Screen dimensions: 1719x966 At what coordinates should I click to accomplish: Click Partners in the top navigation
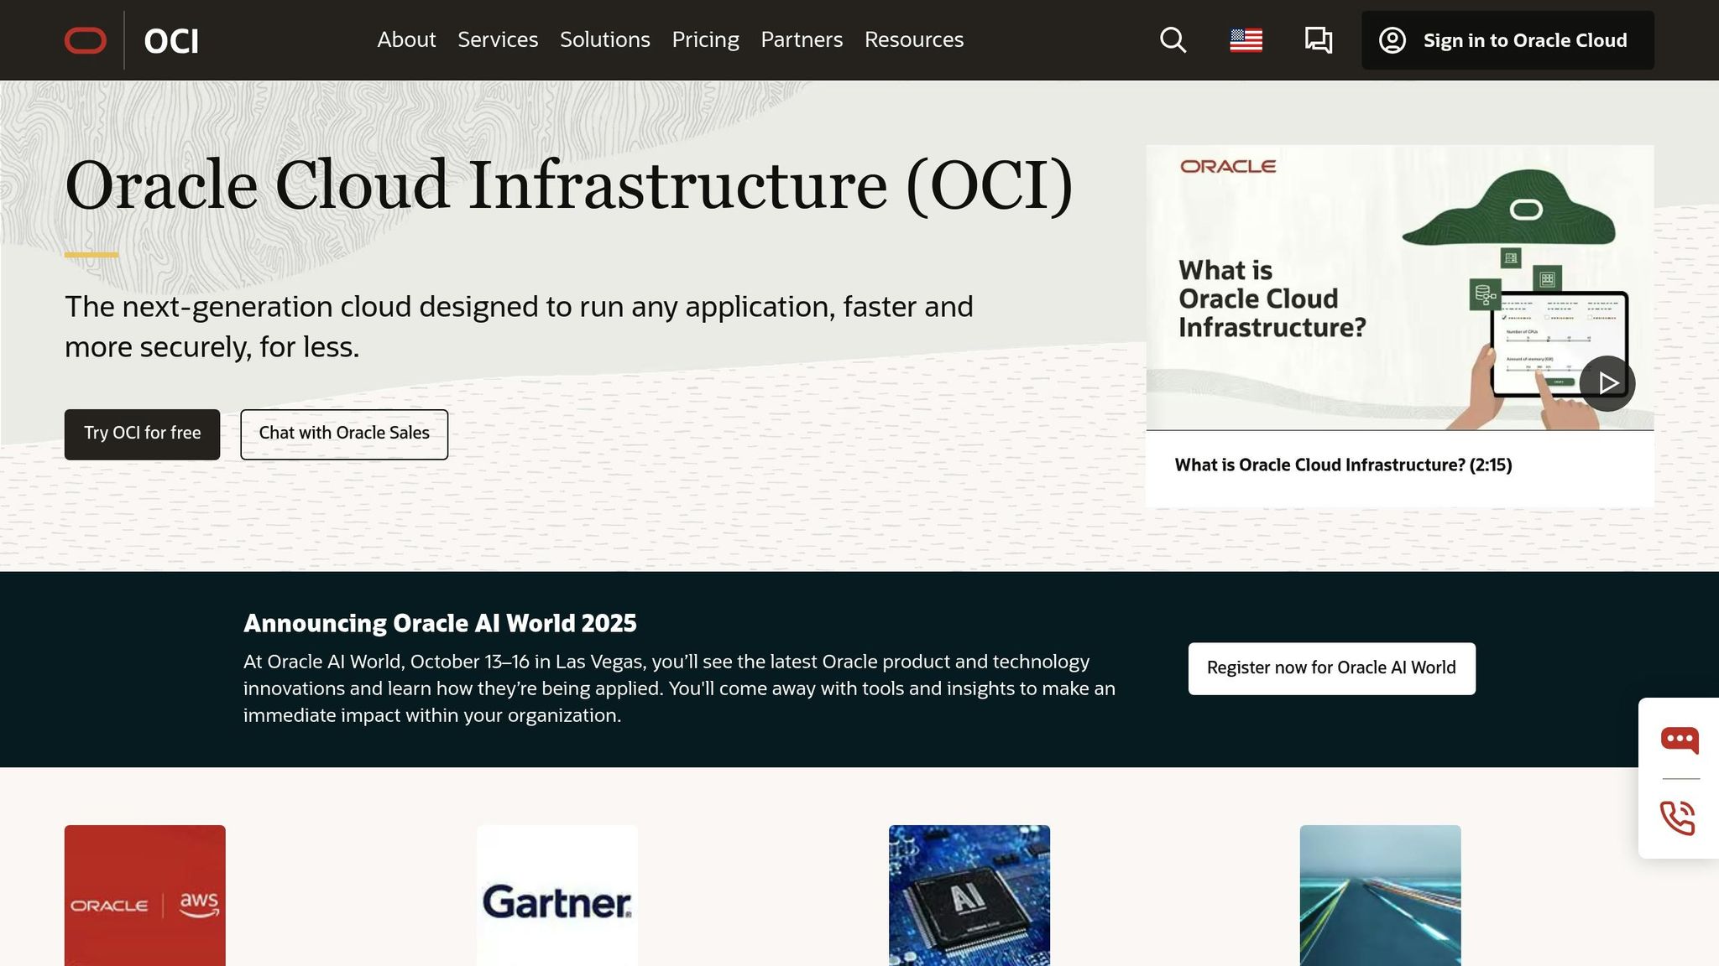click(x=802, y=39)
